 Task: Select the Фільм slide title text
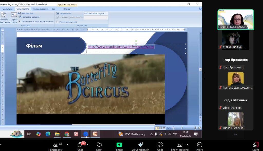pyautogui.click(x=34, y=46)
